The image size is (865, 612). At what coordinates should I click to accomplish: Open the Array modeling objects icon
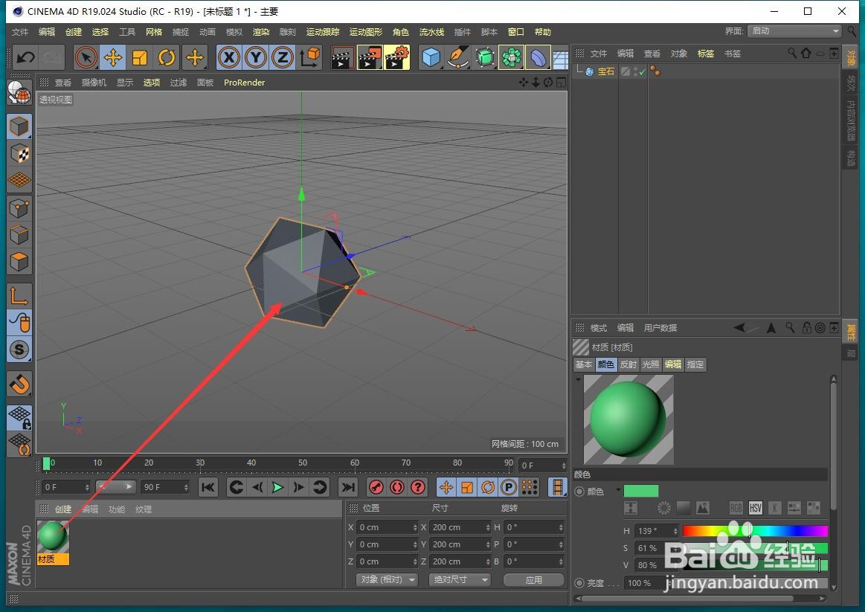click(x=512, y=57)
